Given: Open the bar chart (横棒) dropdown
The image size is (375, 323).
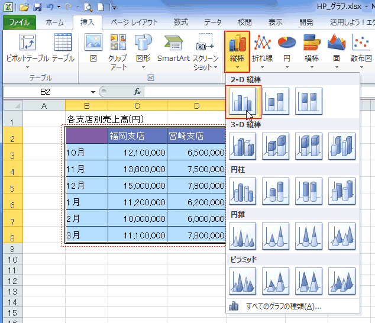Looking at the screenshot, I should pos(312,49).
